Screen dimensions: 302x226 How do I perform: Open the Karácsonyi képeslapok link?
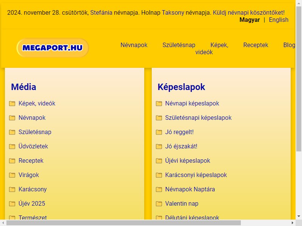coord(196,175)
